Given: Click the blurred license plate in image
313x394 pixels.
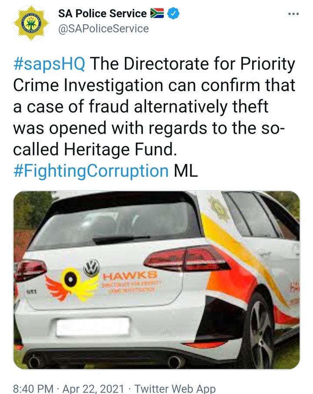Looking at the screenshot, I should click(93, 327).
